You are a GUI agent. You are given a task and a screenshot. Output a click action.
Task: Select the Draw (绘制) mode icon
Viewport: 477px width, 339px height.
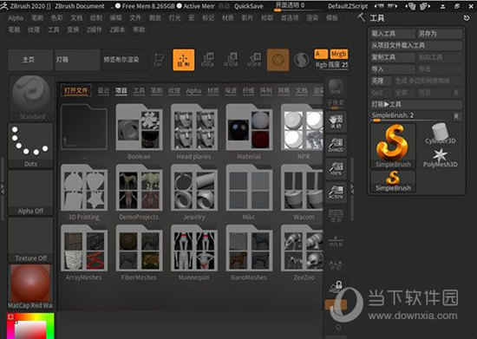point(184,60)
